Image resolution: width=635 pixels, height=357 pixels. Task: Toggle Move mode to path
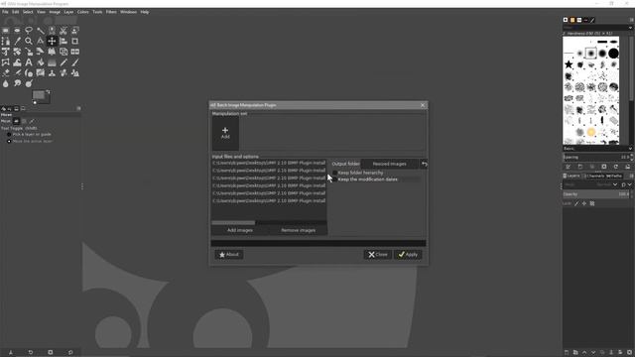[32, 121]
